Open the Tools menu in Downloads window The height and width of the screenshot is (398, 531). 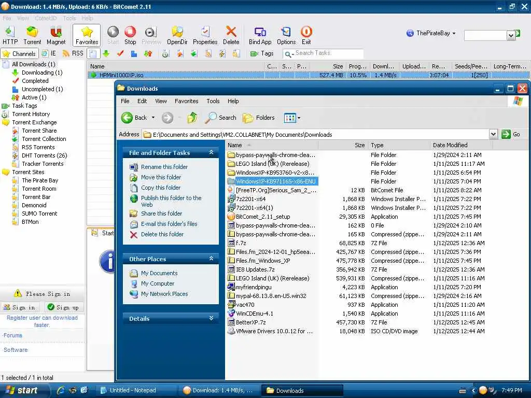(213, 101)
